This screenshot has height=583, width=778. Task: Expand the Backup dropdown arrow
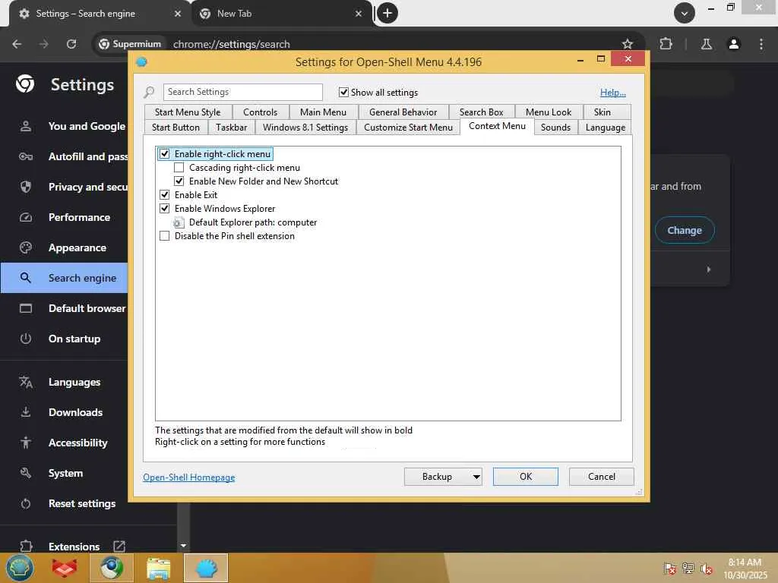tap(476, 477)
